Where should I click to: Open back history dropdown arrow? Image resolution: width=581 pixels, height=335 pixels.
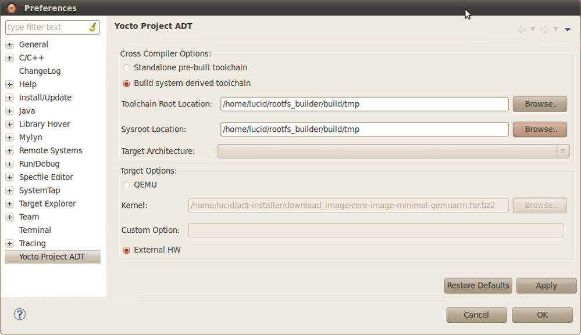click(533, 29)
